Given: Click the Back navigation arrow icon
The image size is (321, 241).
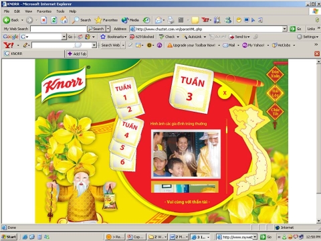Looking at the screenshot, I should (x=7, y=20).
